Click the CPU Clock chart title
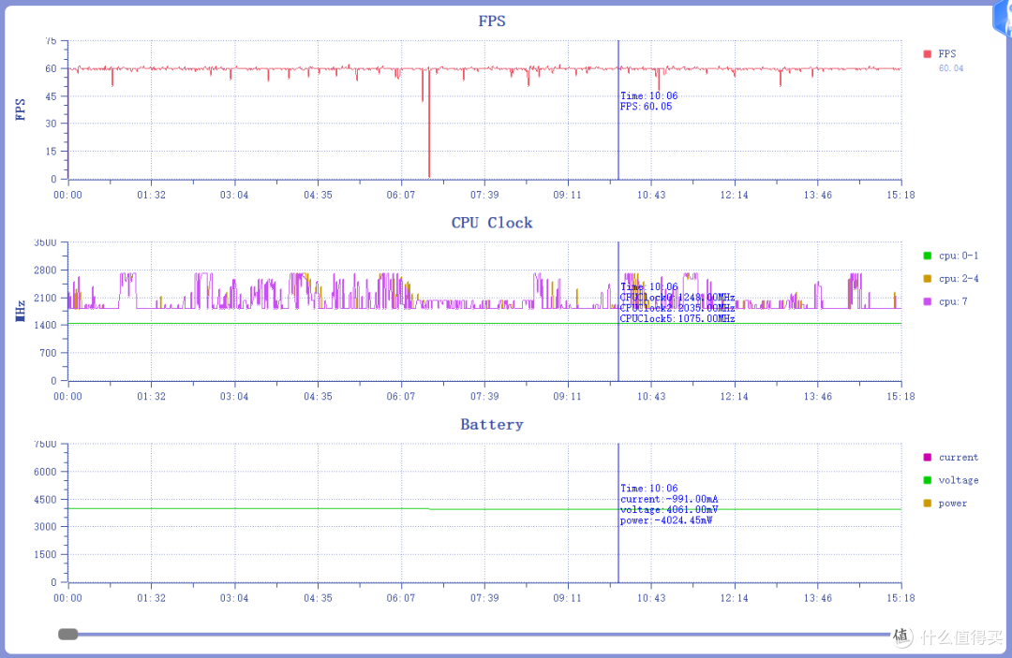Viewport: 1012px width, 658px height. pyautogui.click(x=492, y=223)
